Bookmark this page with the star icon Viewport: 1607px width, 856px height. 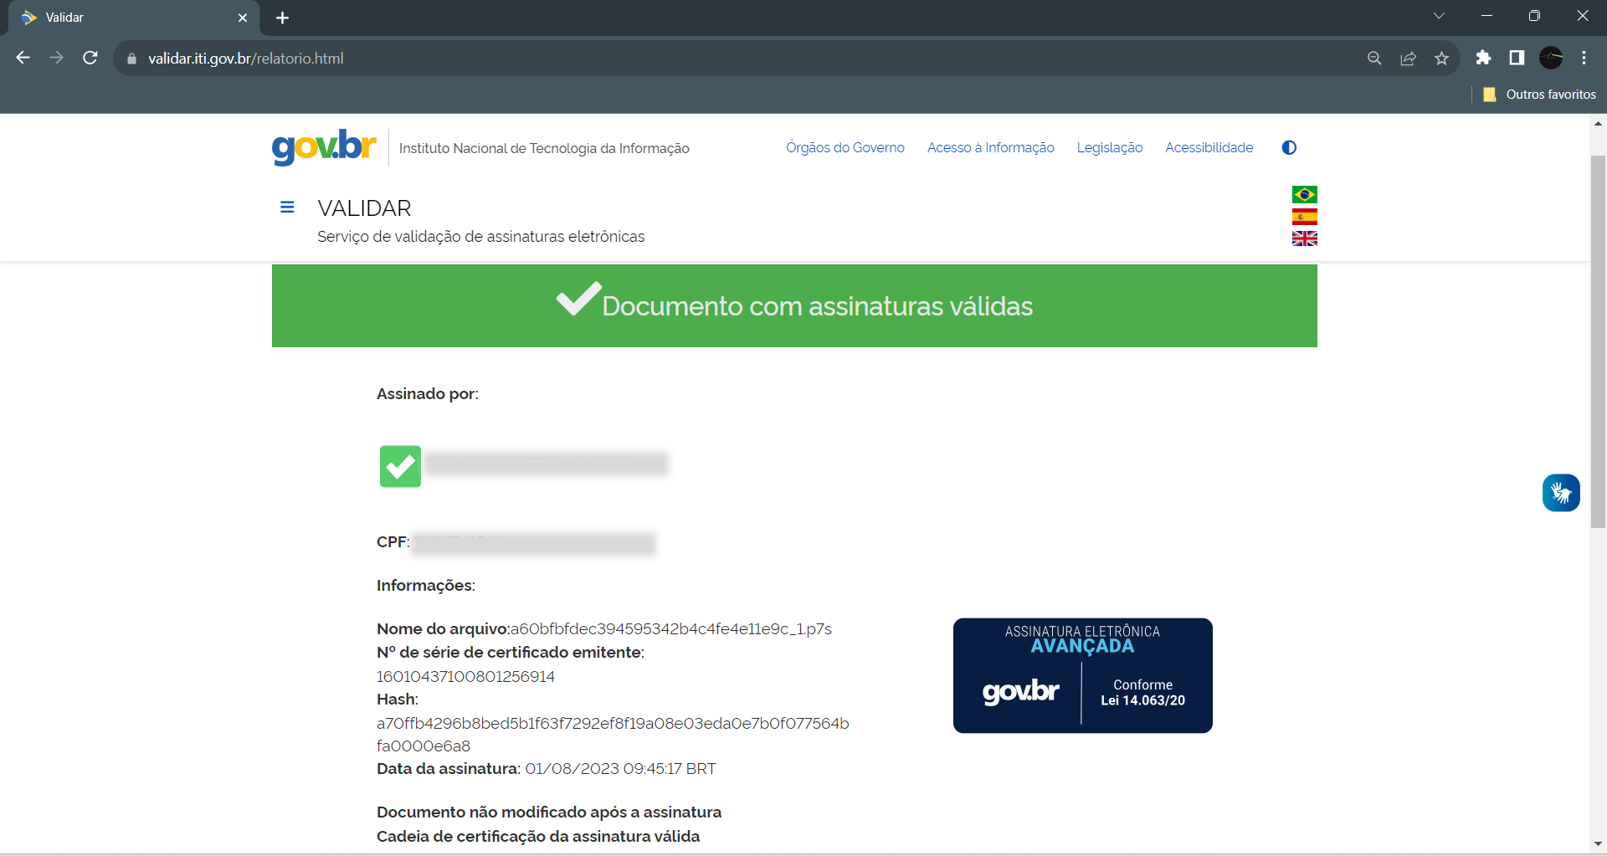click(1441, 58)
